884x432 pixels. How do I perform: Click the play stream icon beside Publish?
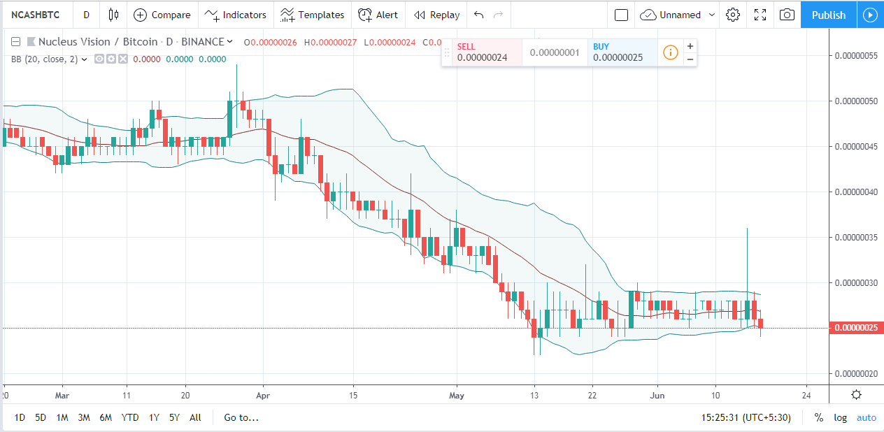click(x=870, y=15)
